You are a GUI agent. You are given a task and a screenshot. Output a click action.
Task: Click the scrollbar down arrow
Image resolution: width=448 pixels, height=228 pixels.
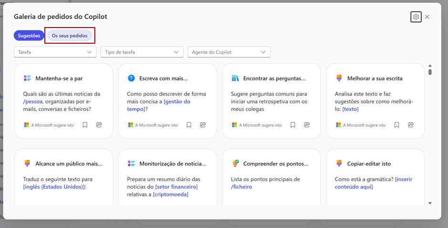coord(430,203)
